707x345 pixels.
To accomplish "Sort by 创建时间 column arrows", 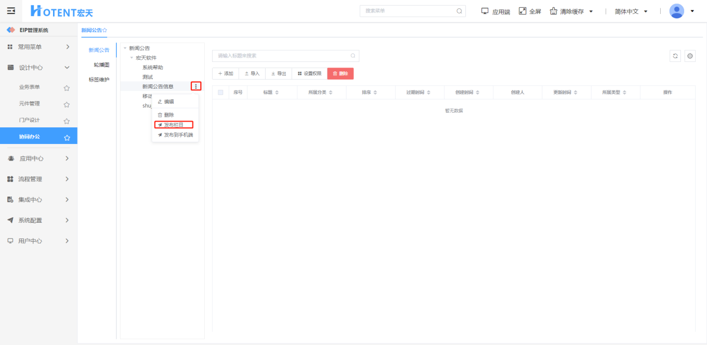I will pyautogui.click(x=478, y=93).
